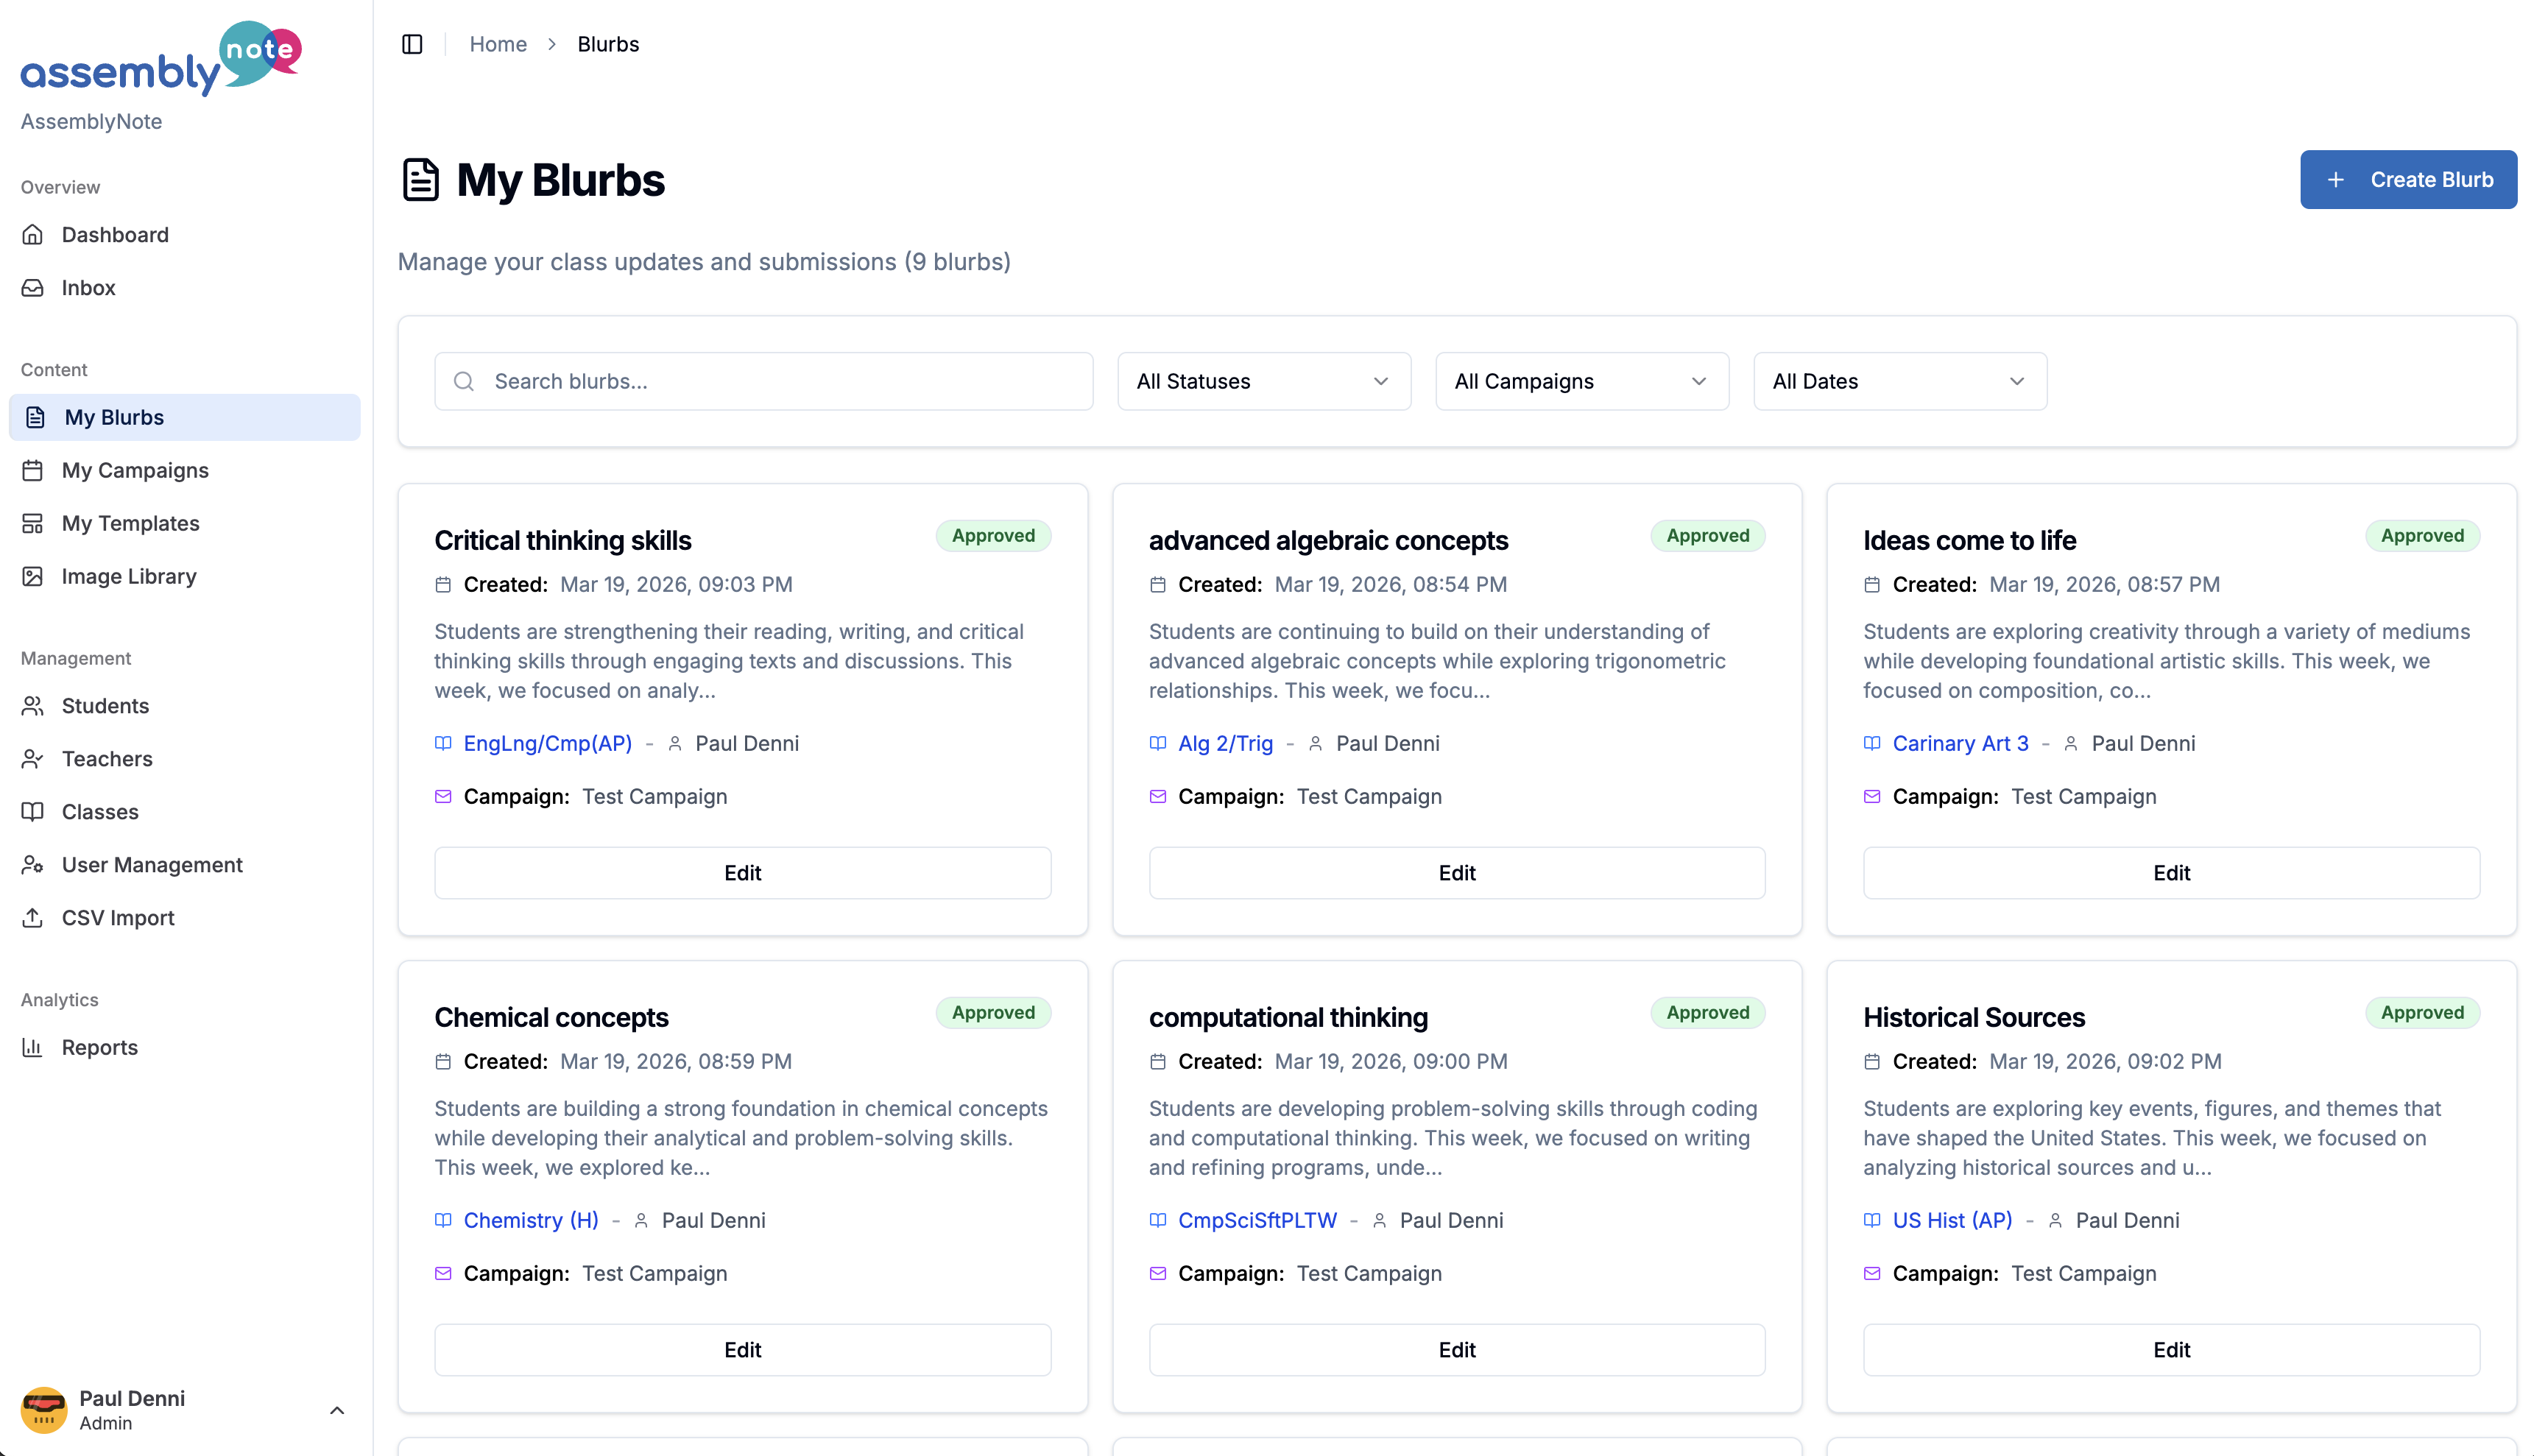Click Paul Denni's avatar image

(44, 1409)
